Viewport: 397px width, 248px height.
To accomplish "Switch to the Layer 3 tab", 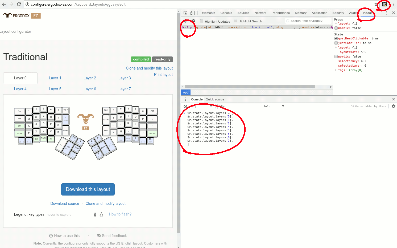I will [x=125, y=78].
